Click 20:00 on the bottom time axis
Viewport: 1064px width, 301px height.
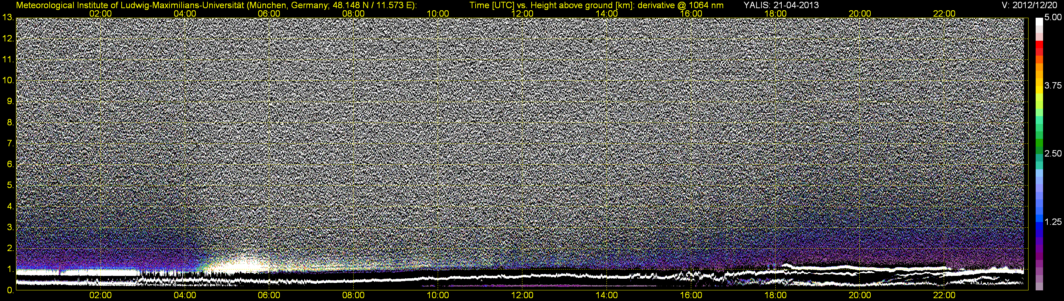pyautogui.click(x=860, y=296)
